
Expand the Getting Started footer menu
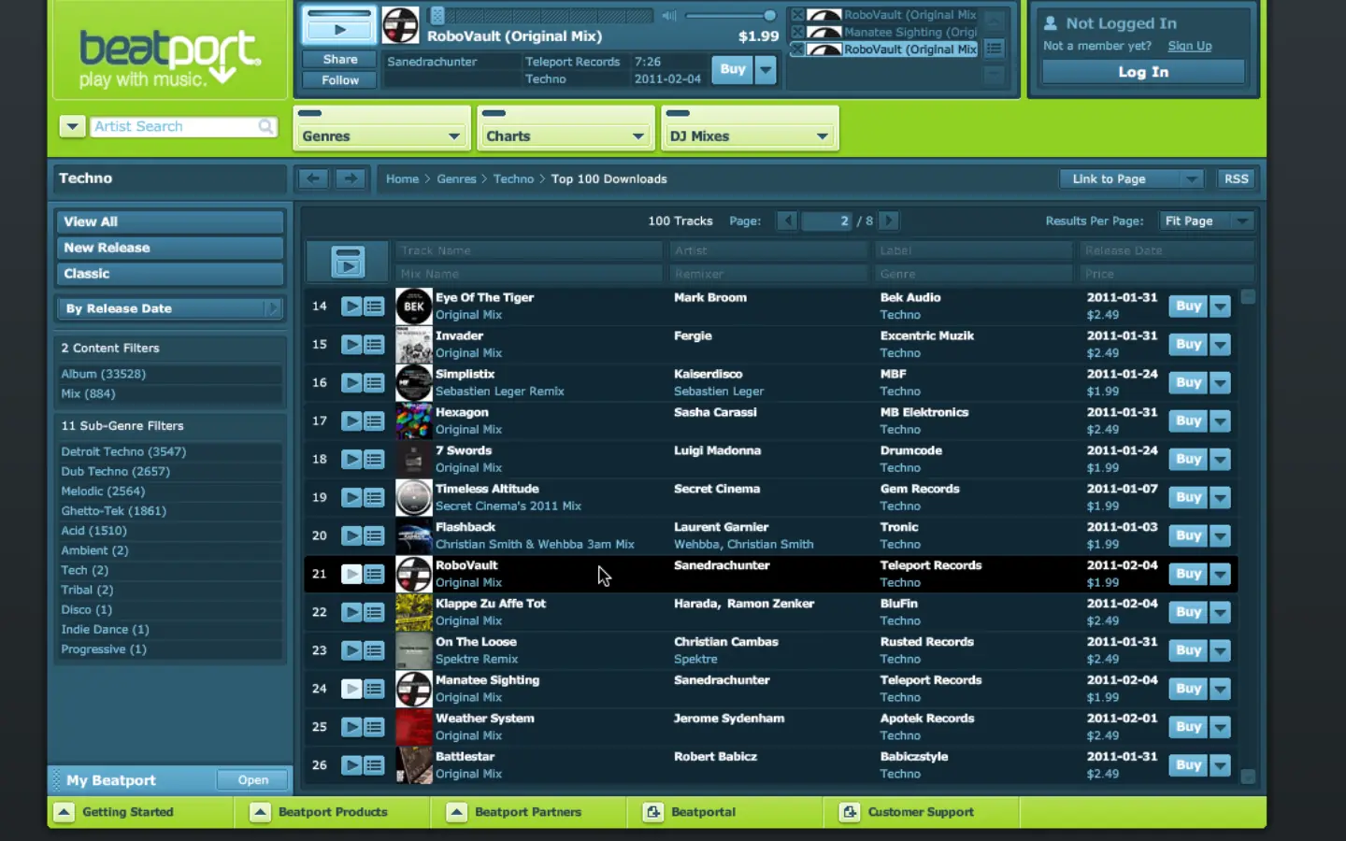coord(64,812)
